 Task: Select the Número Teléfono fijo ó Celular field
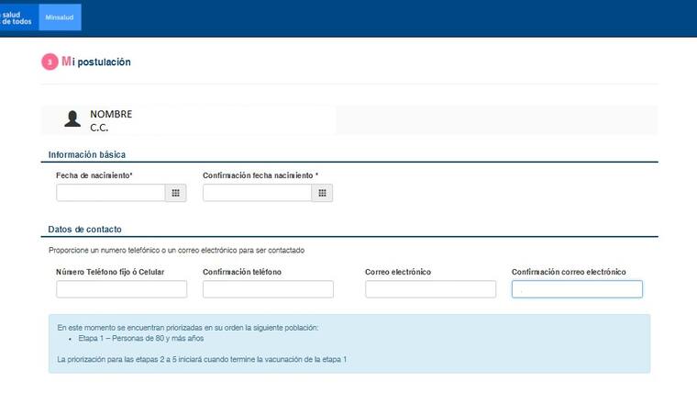121,289
